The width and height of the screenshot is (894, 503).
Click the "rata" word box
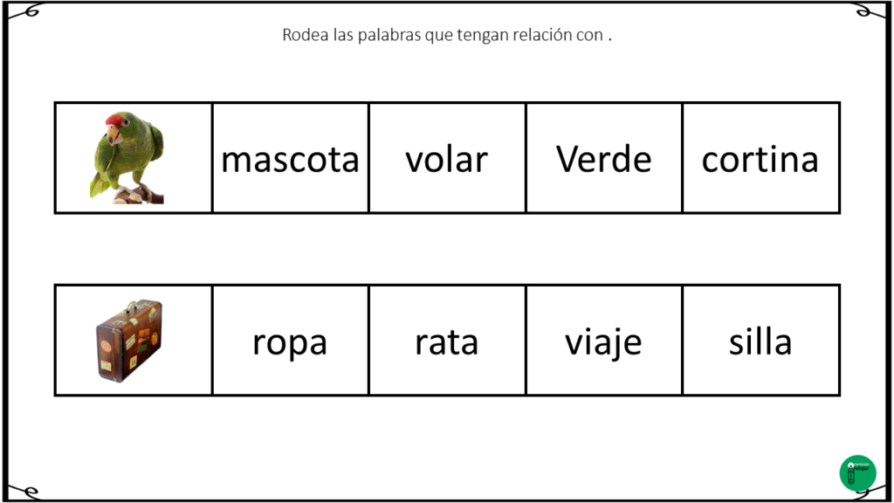446,341
